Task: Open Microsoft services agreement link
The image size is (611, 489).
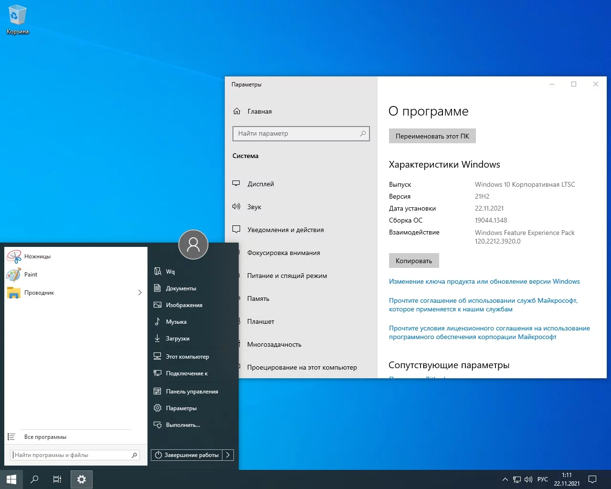Action: pos(484,305)
